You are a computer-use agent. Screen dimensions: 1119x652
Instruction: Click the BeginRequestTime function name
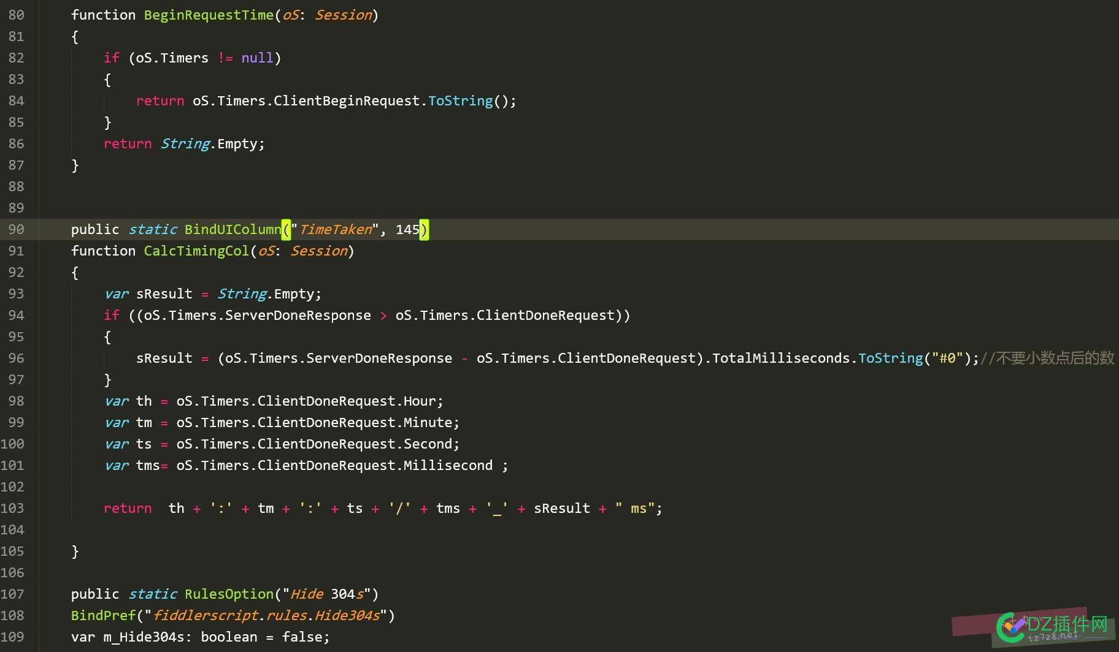pos(209,15)
